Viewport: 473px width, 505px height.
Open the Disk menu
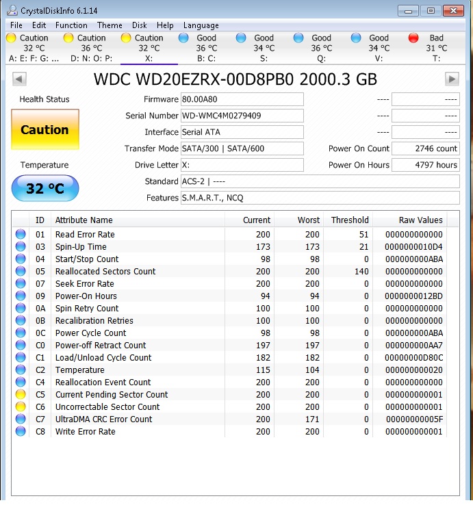point(139,25)
